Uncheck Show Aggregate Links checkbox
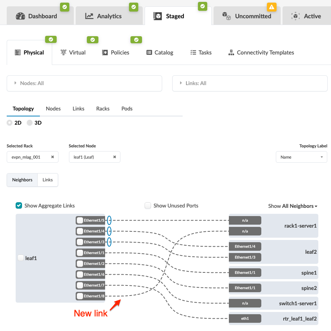The image size is (331, 331). click(x=19, y=206)
